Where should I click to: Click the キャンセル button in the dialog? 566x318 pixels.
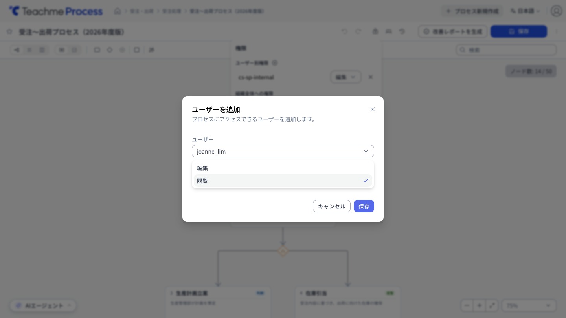point(332,206)
